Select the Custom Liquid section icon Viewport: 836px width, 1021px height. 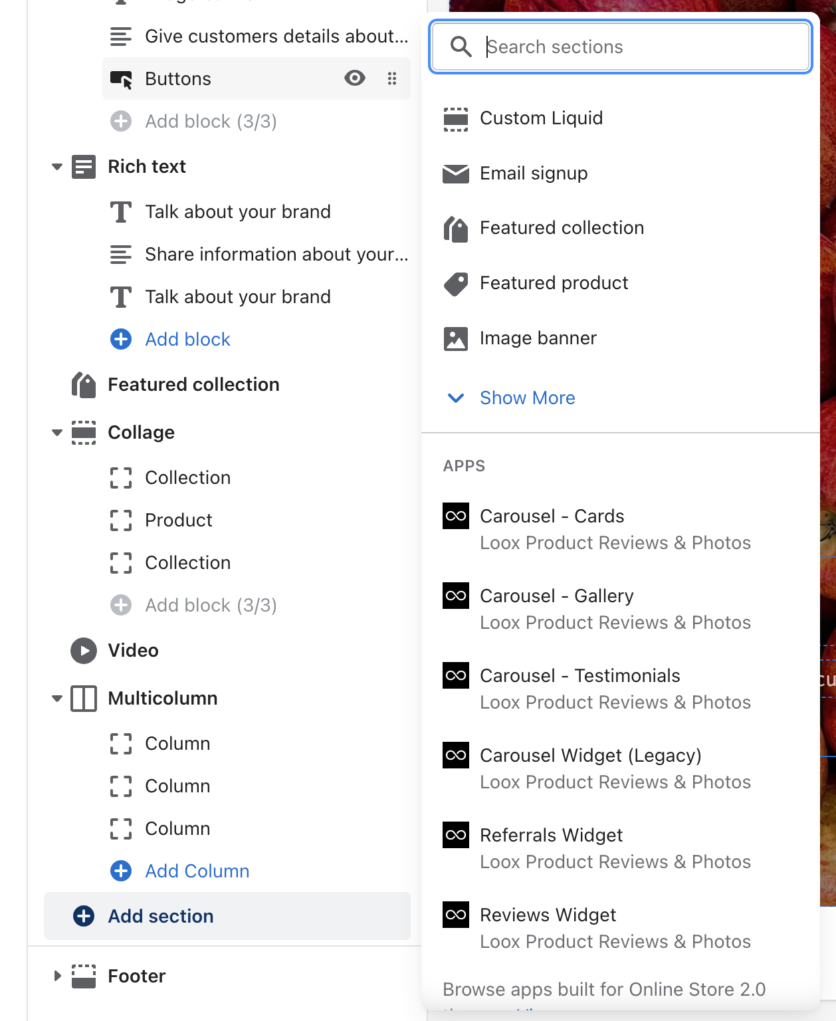(x=456, y=118)
